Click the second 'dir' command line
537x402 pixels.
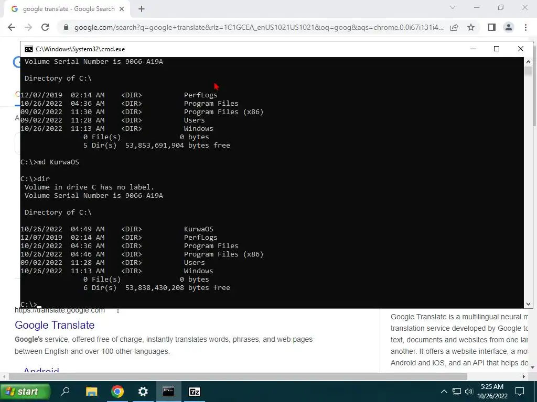pyautogui.click(x=35, y=179)
